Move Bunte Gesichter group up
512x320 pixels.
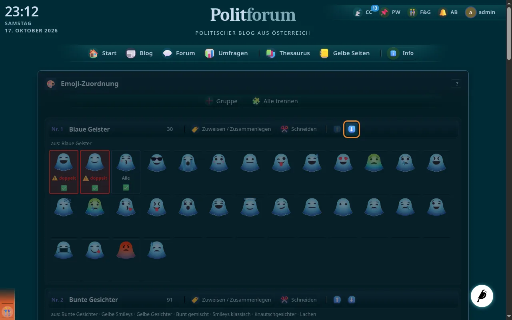pos(337,300)
